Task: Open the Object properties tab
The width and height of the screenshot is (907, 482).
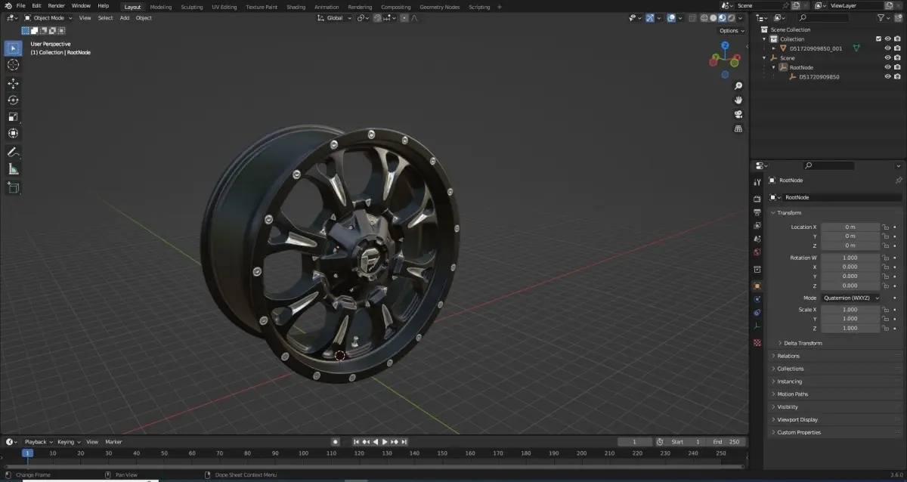Action: (x=757, y=286)
